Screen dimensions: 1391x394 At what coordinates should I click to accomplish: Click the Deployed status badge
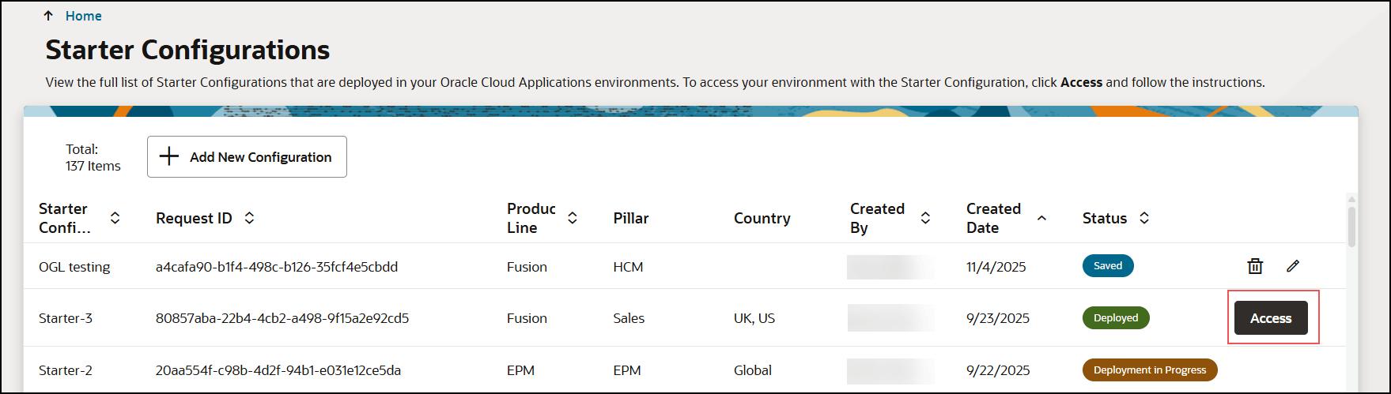click(x=1115, y=318)
